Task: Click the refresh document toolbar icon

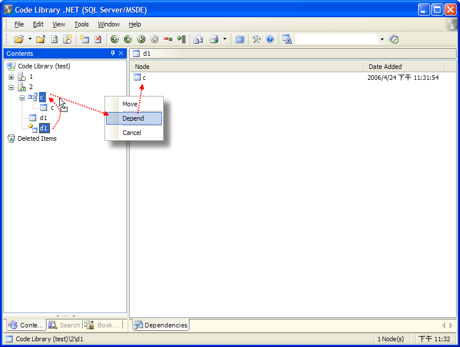Action: point(55,39)
